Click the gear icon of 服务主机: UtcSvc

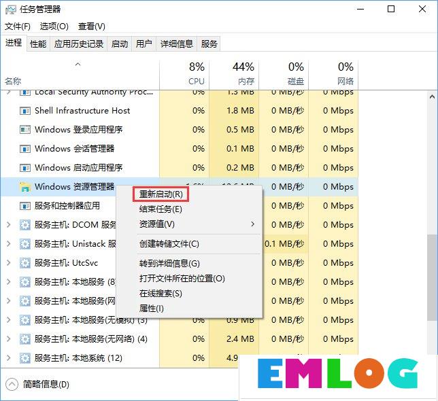pyautogui.click(x=25, y=263)
